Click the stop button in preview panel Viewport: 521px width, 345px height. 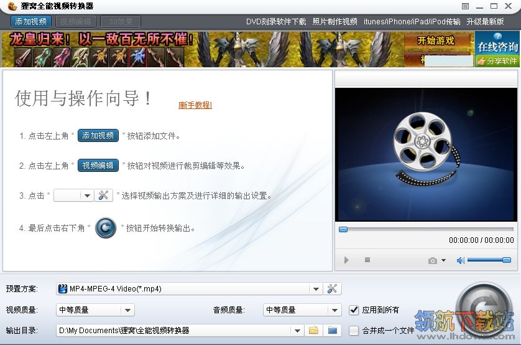(367, 260)
